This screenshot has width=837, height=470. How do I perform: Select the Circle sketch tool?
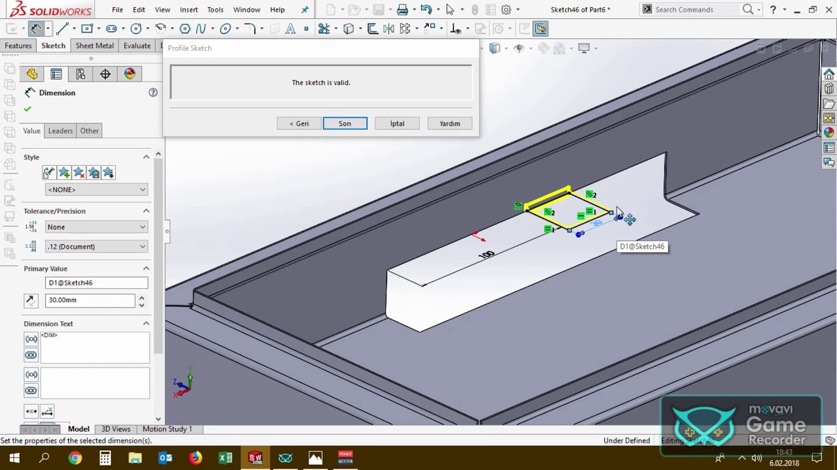(x=136, y=29)
